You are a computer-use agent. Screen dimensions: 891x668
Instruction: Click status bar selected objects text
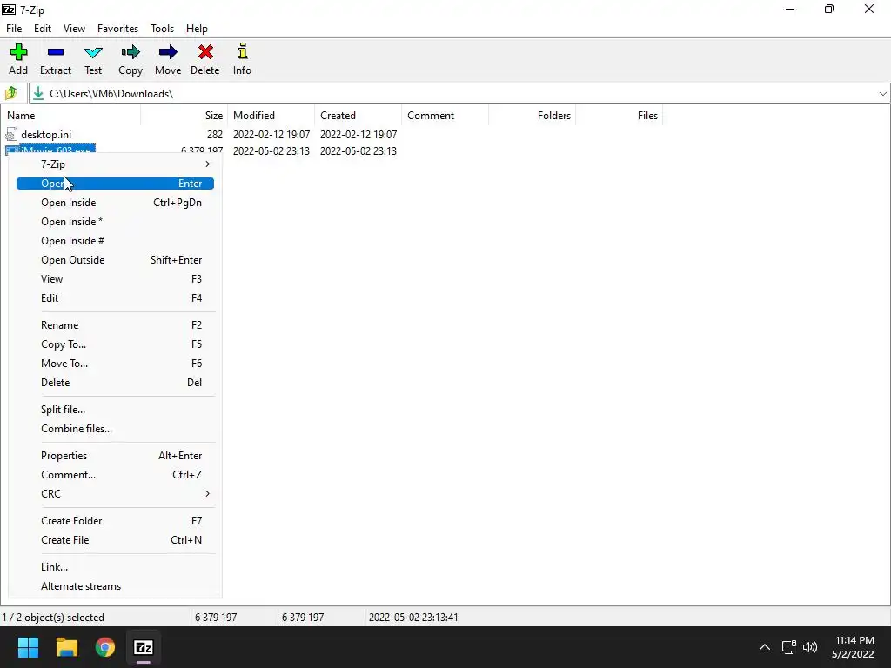(53, 618)
